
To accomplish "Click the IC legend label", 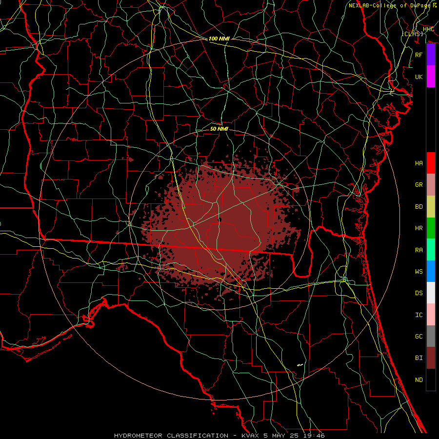I will 419,315.
